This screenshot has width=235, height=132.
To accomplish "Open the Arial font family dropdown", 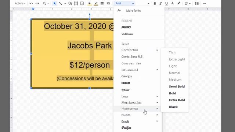I will click(124, 3).
